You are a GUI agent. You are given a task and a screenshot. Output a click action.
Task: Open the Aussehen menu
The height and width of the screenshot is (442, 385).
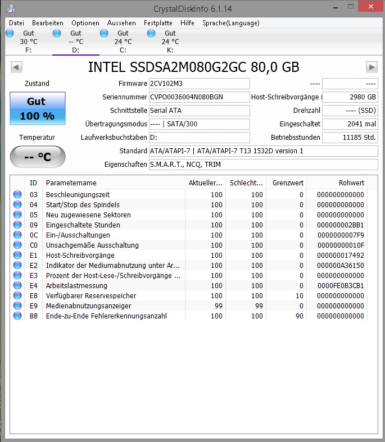[x=121, y=23]
